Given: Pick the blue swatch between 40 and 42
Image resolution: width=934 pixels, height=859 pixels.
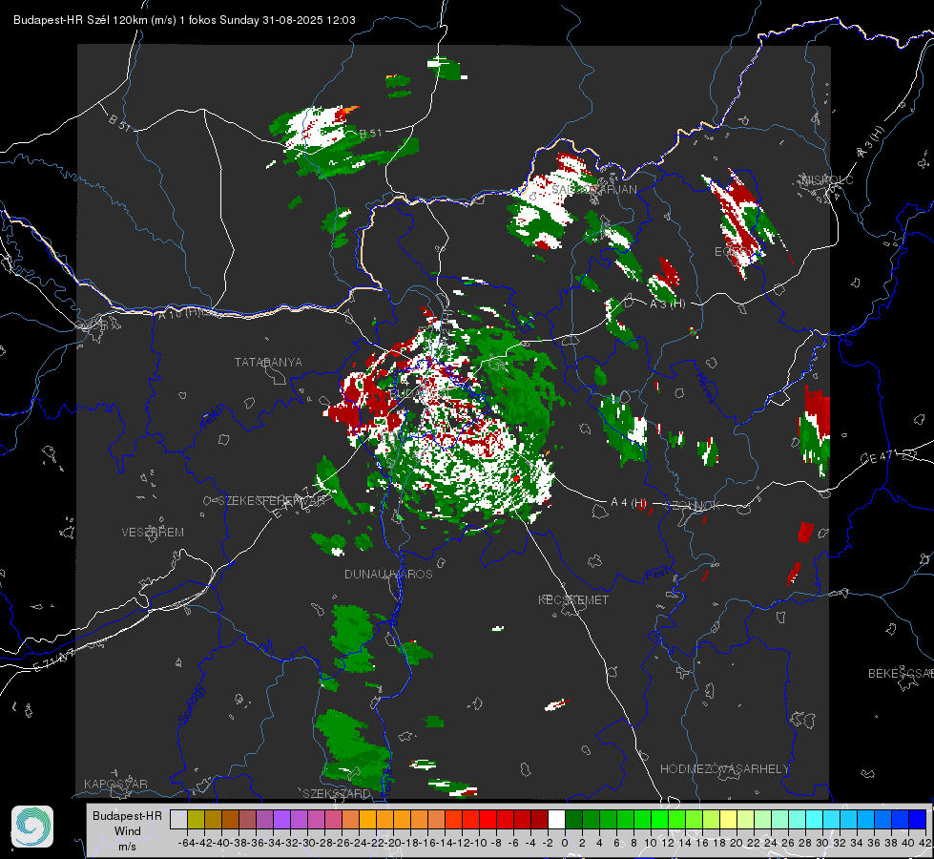Looking at the screenshot, I should 918,819.
